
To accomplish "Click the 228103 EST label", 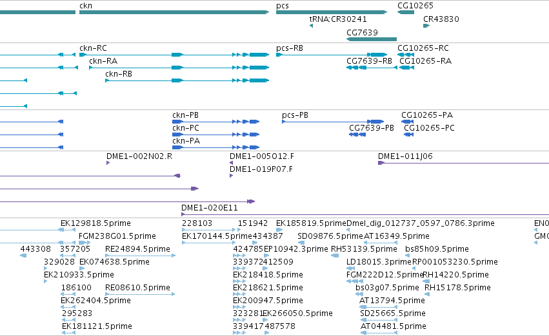I will tap(197, 223).
